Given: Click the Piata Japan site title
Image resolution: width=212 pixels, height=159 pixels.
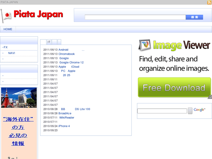Looking at the screenshot, I should point(38,14).
